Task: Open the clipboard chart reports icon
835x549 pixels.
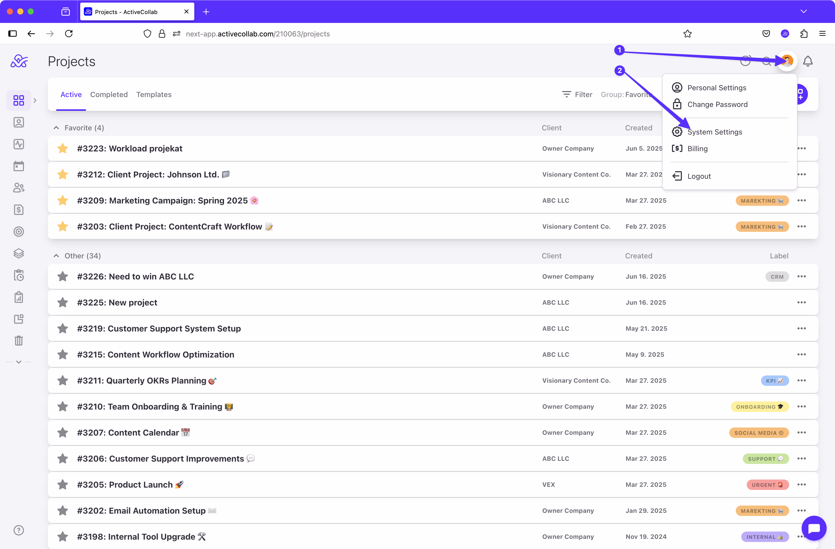Action: coord(18,297)
